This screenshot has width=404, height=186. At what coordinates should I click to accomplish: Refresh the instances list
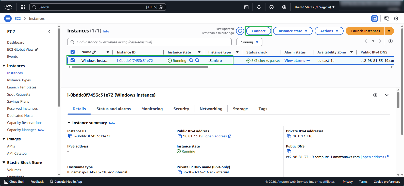(240, 31)
